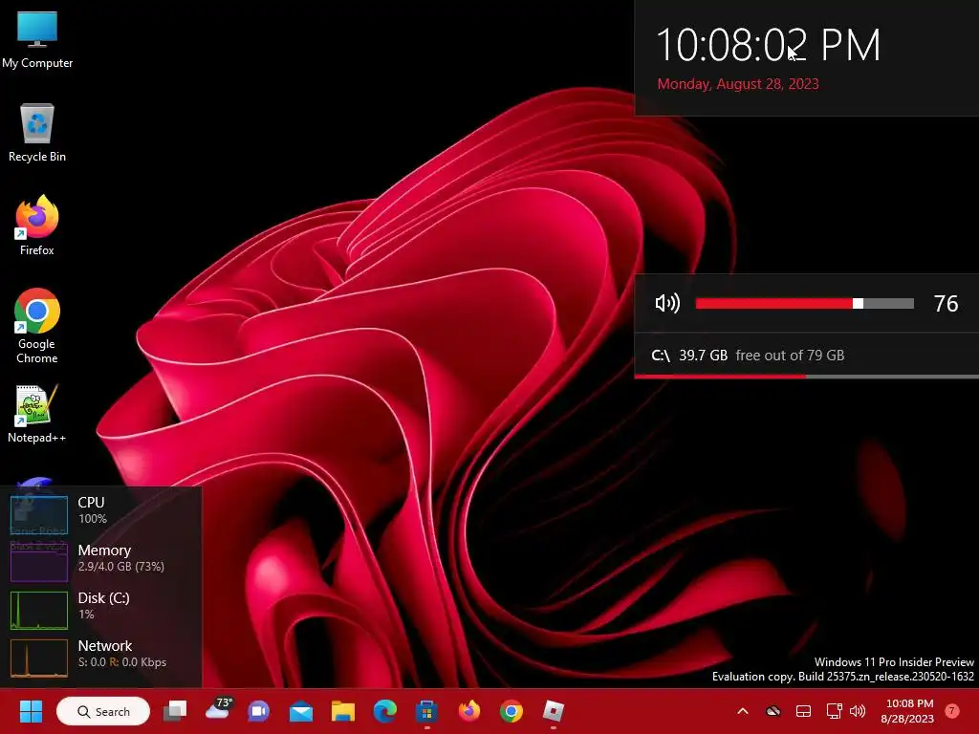Click the Monday, August 28, 2023 date
This screenshot has width=979, height=734.
(x=738, y=84)
